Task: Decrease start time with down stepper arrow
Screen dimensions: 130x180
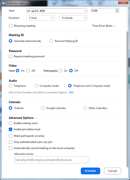Action: 117,12
